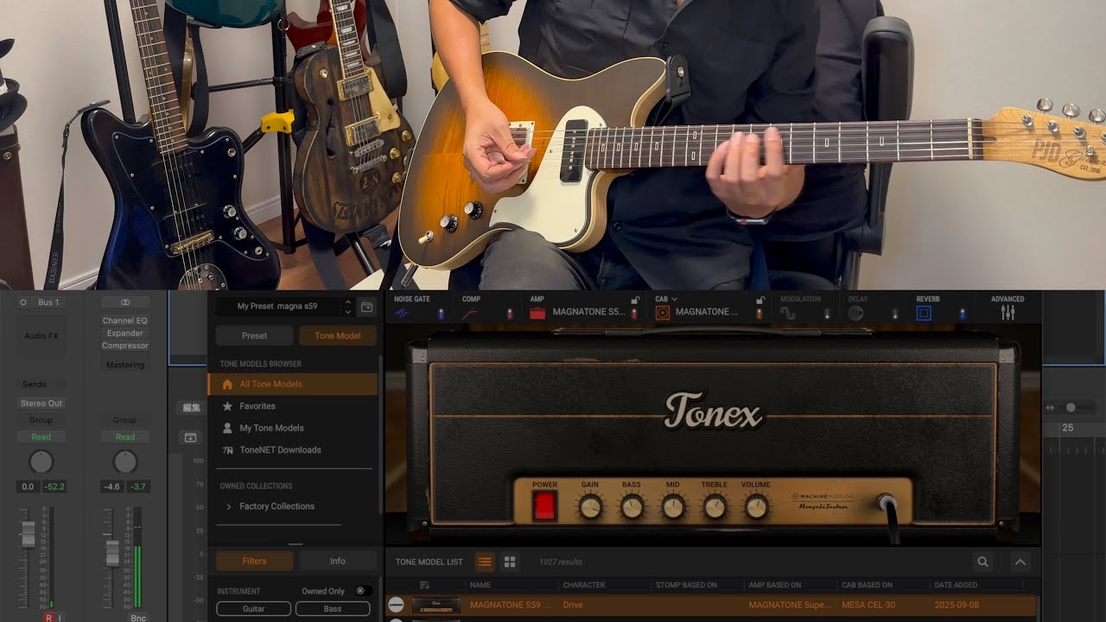
Task: Select the red Amp icon
Action: (537, 313)
